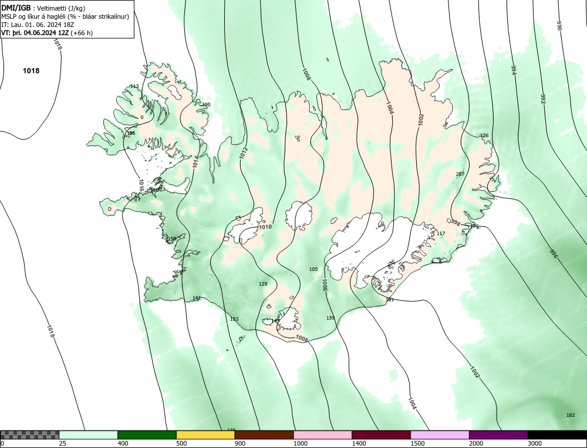This screenshot has height=448, width=587.
Task: Click the legend tick label 1000
Action: coord(301,443)
